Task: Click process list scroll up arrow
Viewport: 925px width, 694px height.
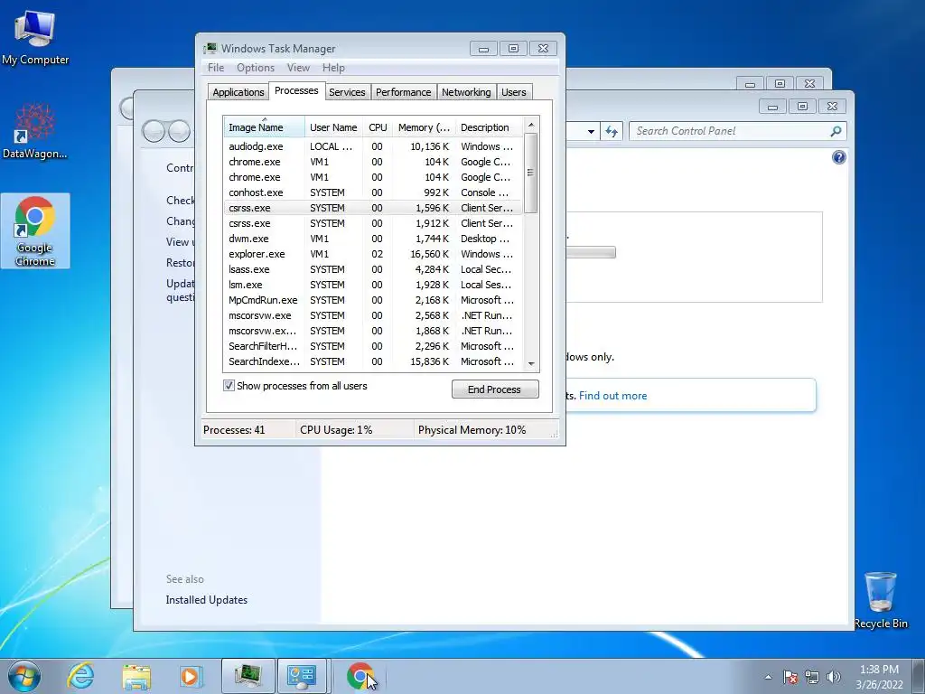Action: [531, 125]
